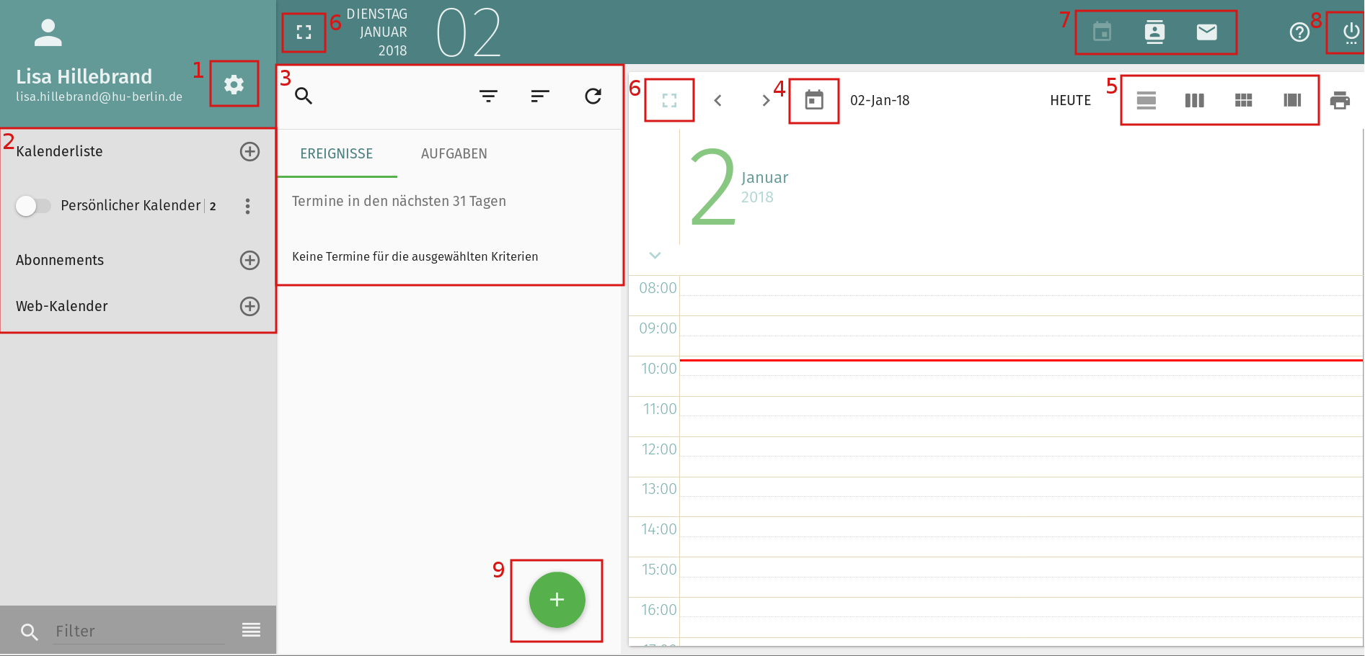Switch to the Aufgaben tab
The height and width of the screenshot is (656, 1365).
454,154
